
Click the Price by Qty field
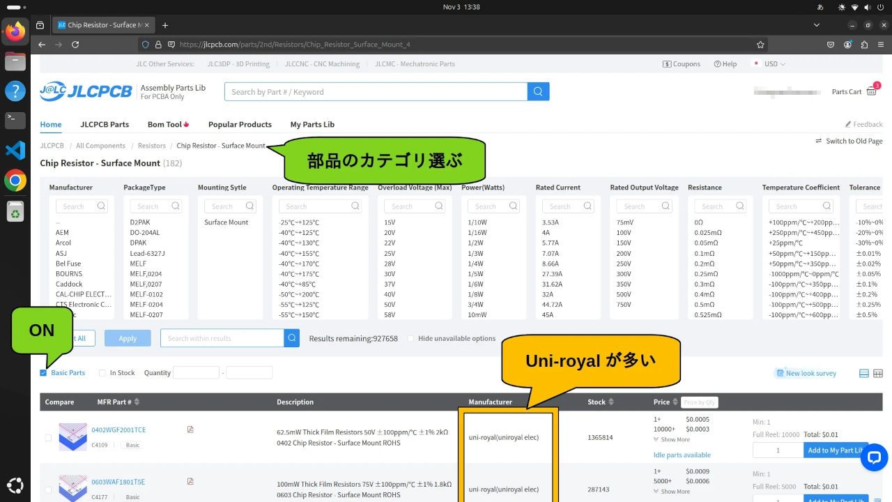tap(699, 402)
